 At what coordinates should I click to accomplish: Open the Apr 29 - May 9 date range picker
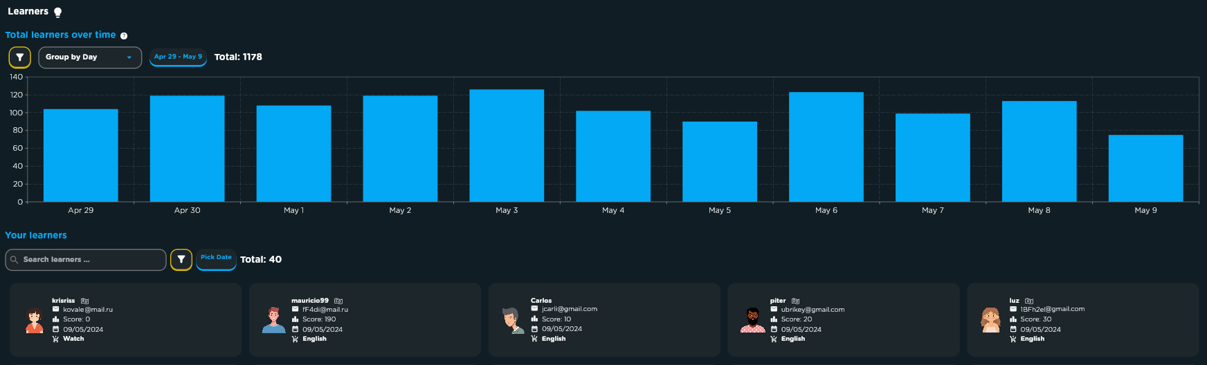[178, 57]
